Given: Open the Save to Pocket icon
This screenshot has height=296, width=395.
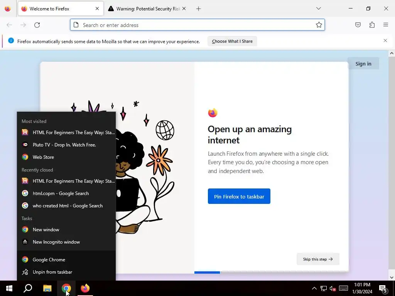Looking at the screenshot, I should [358, 25].
